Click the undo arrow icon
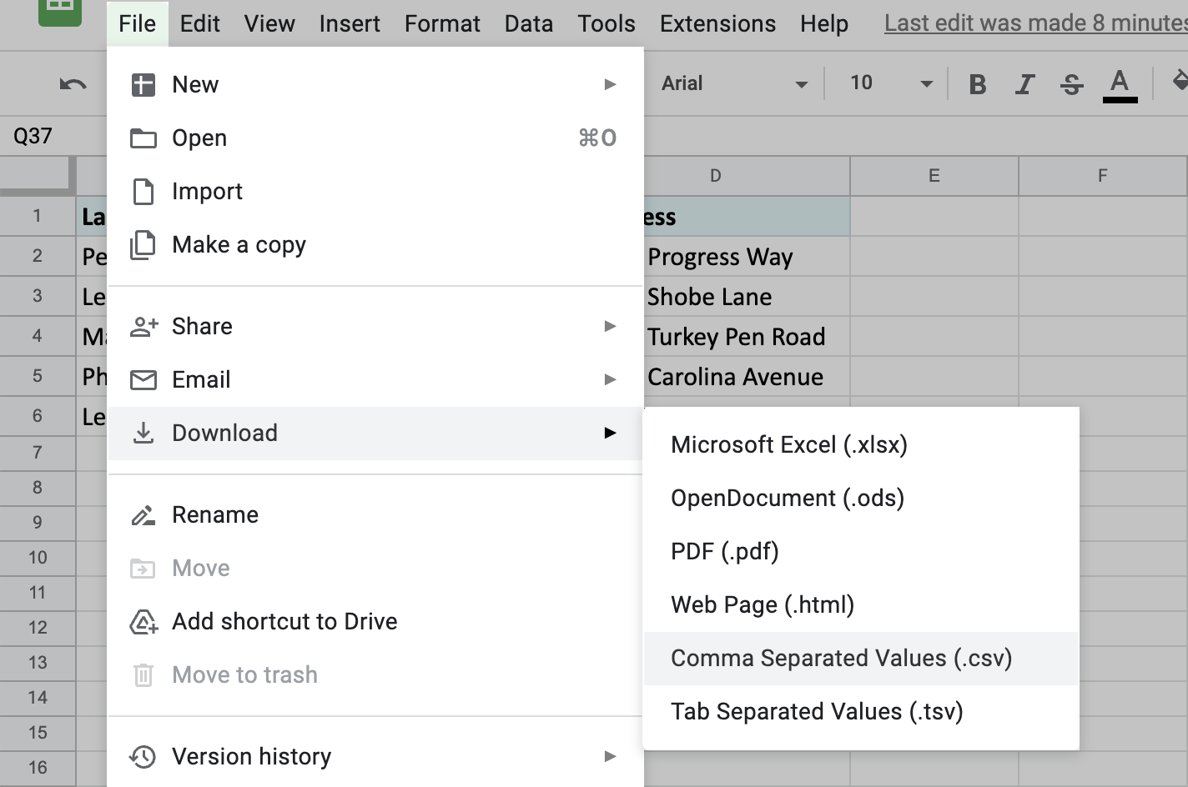Screen dimensions: 1188x787 pyautogui.click(x=73, y=83)
